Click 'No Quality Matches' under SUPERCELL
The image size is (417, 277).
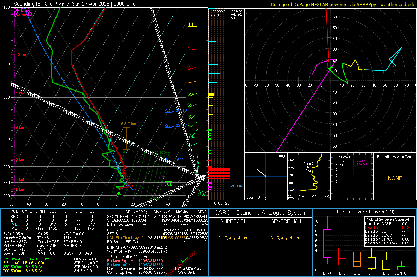234,238
